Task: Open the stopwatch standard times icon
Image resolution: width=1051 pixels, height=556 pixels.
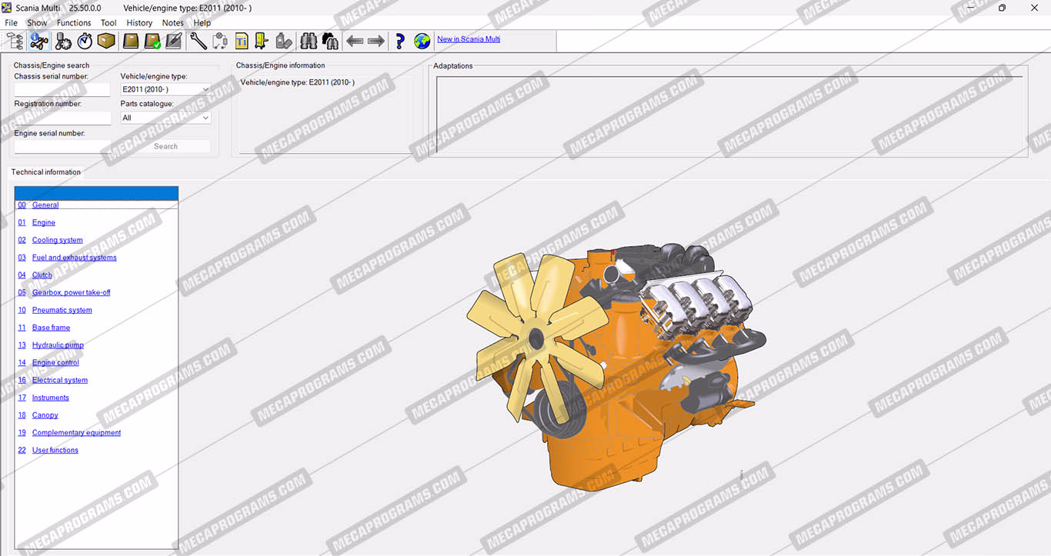Action: [x=85, y=41]
